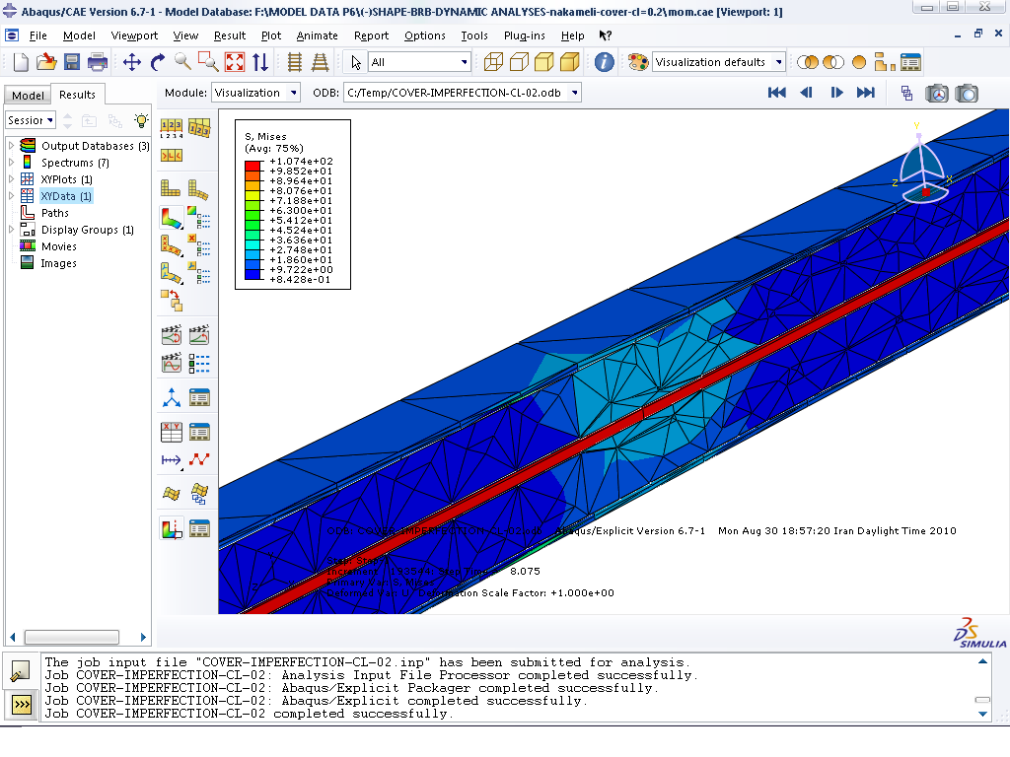Open the Query information icon
This screenshot has width=1010, height=757.
(x=604, y=62)
